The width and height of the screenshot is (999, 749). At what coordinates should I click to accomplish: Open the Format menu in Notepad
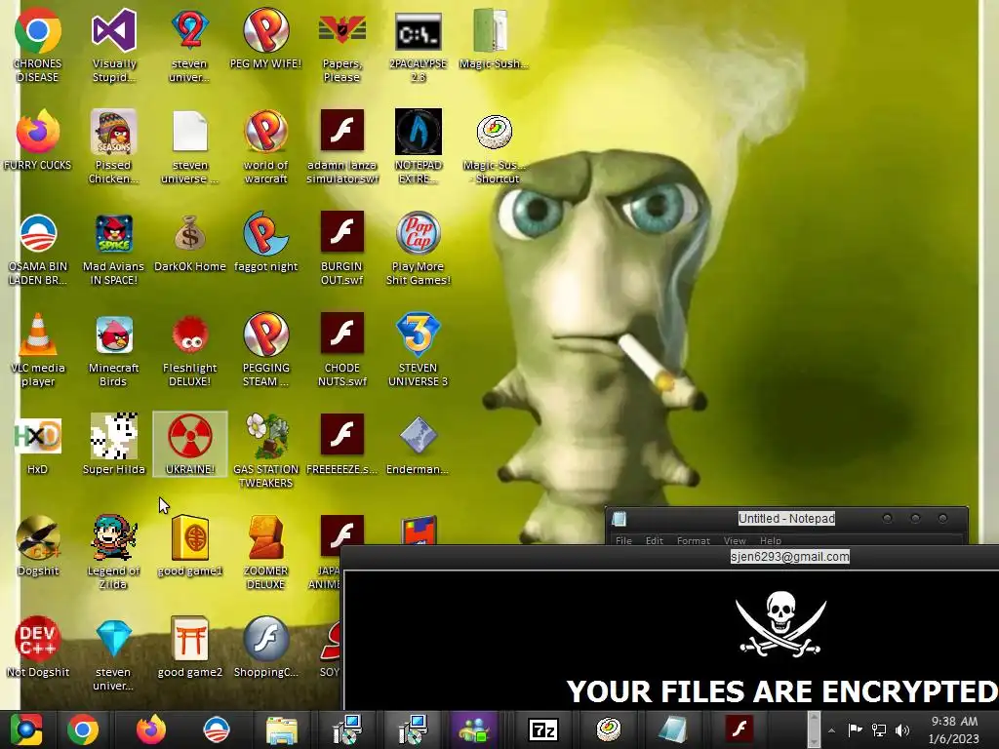click(694, 540)
